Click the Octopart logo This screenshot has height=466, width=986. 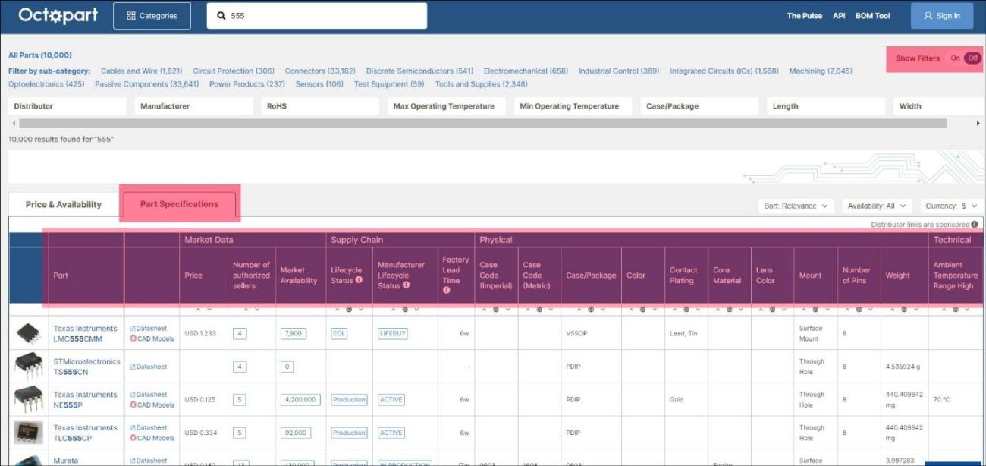click(x=58, y=15)
